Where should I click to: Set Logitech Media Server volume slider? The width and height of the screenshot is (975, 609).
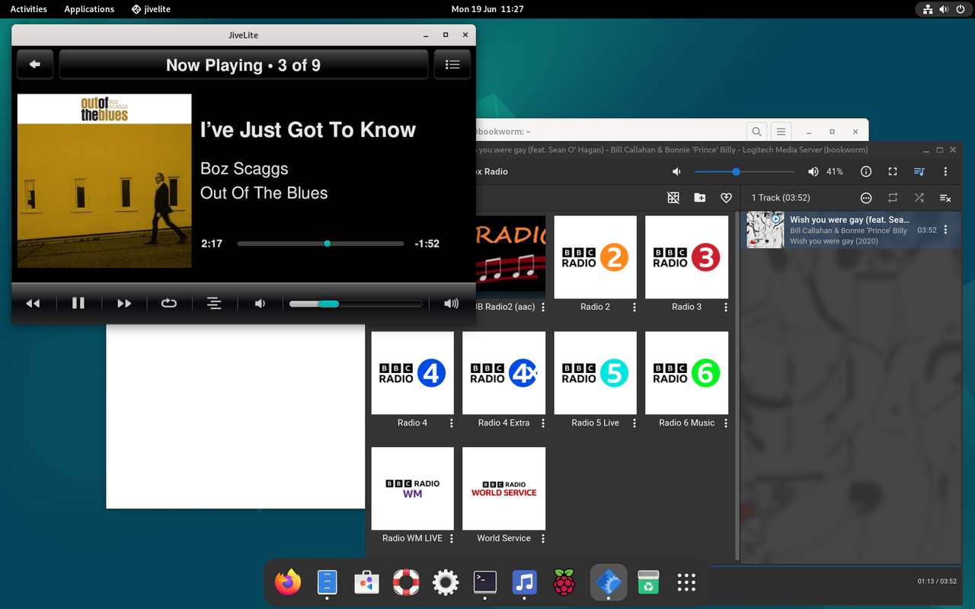click(x=745, y=172)
